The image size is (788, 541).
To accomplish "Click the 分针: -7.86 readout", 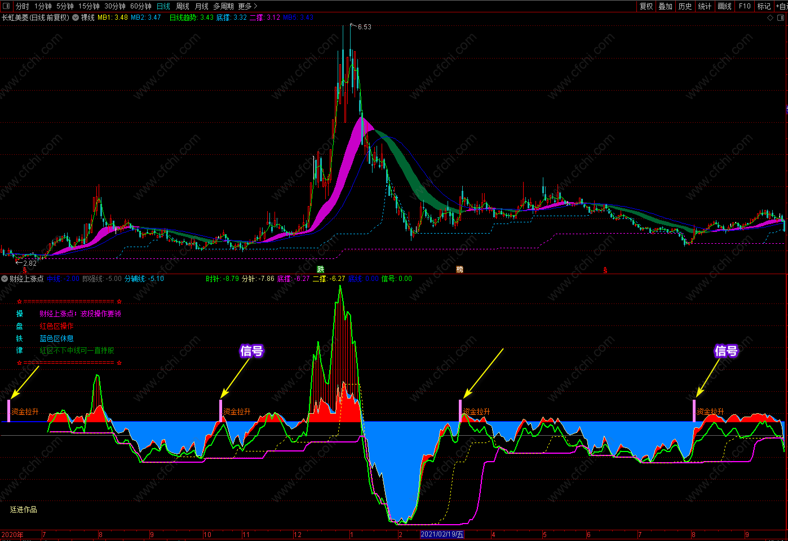I will 258,279.
